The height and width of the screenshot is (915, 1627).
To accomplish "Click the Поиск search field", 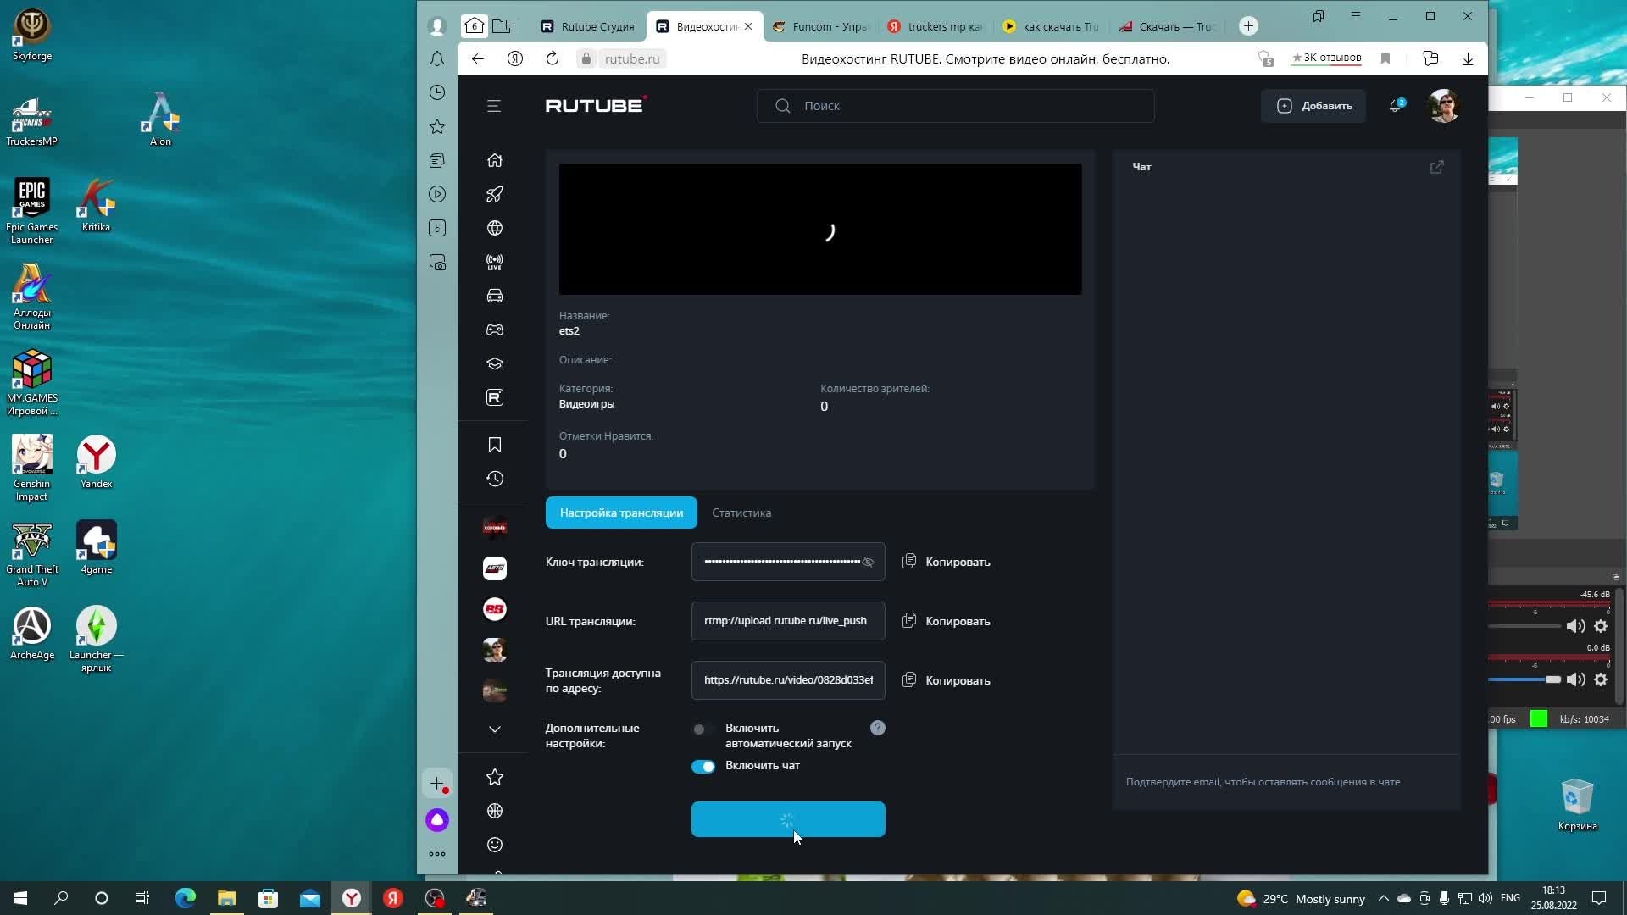I will 956,106.
